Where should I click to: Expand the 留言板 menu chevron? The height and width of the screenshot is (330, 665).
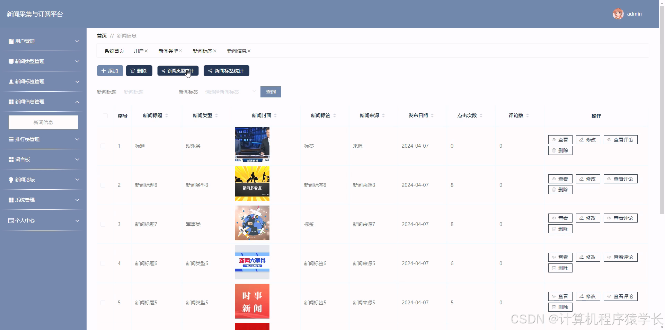click(x=77, y=159)
